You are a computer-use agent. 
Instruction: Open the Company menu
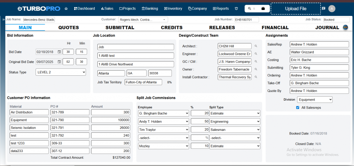pos(197,9)
